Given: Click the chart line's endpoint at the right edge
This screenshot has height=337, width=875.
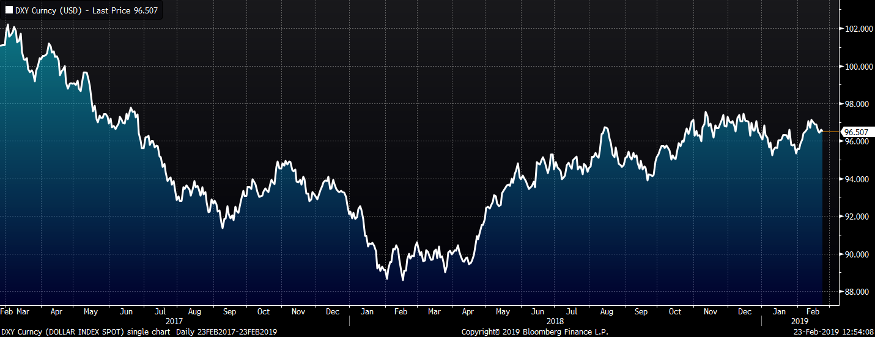Looking at the screenshot, I should tap(822, 131).
